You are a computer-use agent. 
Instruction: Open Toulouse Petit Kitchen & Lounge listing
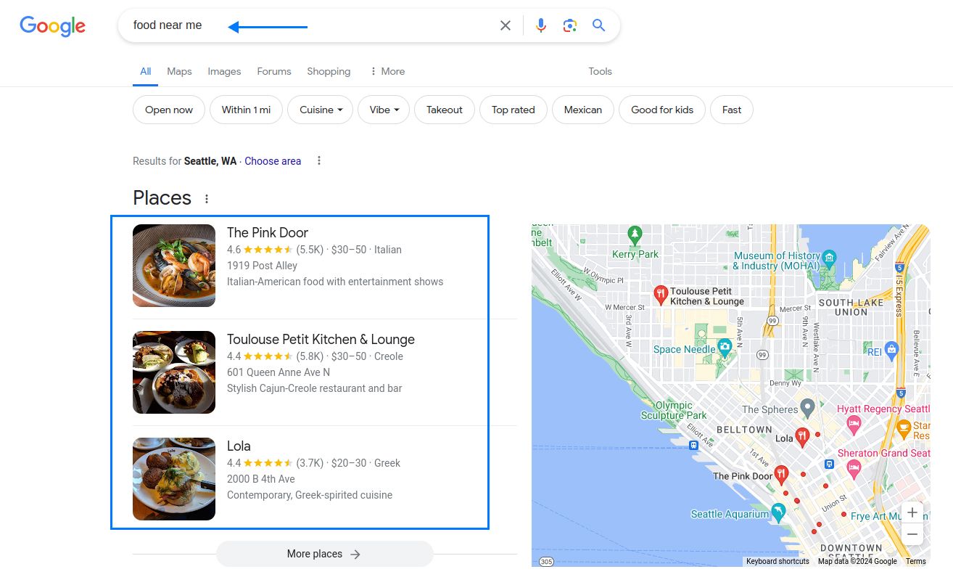321,339
